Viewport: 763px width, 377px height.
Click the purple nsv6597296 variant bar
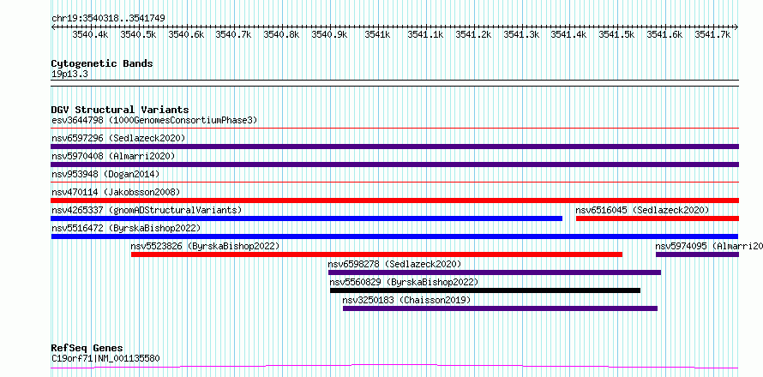[x=395, y=147]
